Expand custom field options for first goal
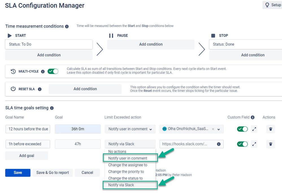282x193 pixels. 254,129
